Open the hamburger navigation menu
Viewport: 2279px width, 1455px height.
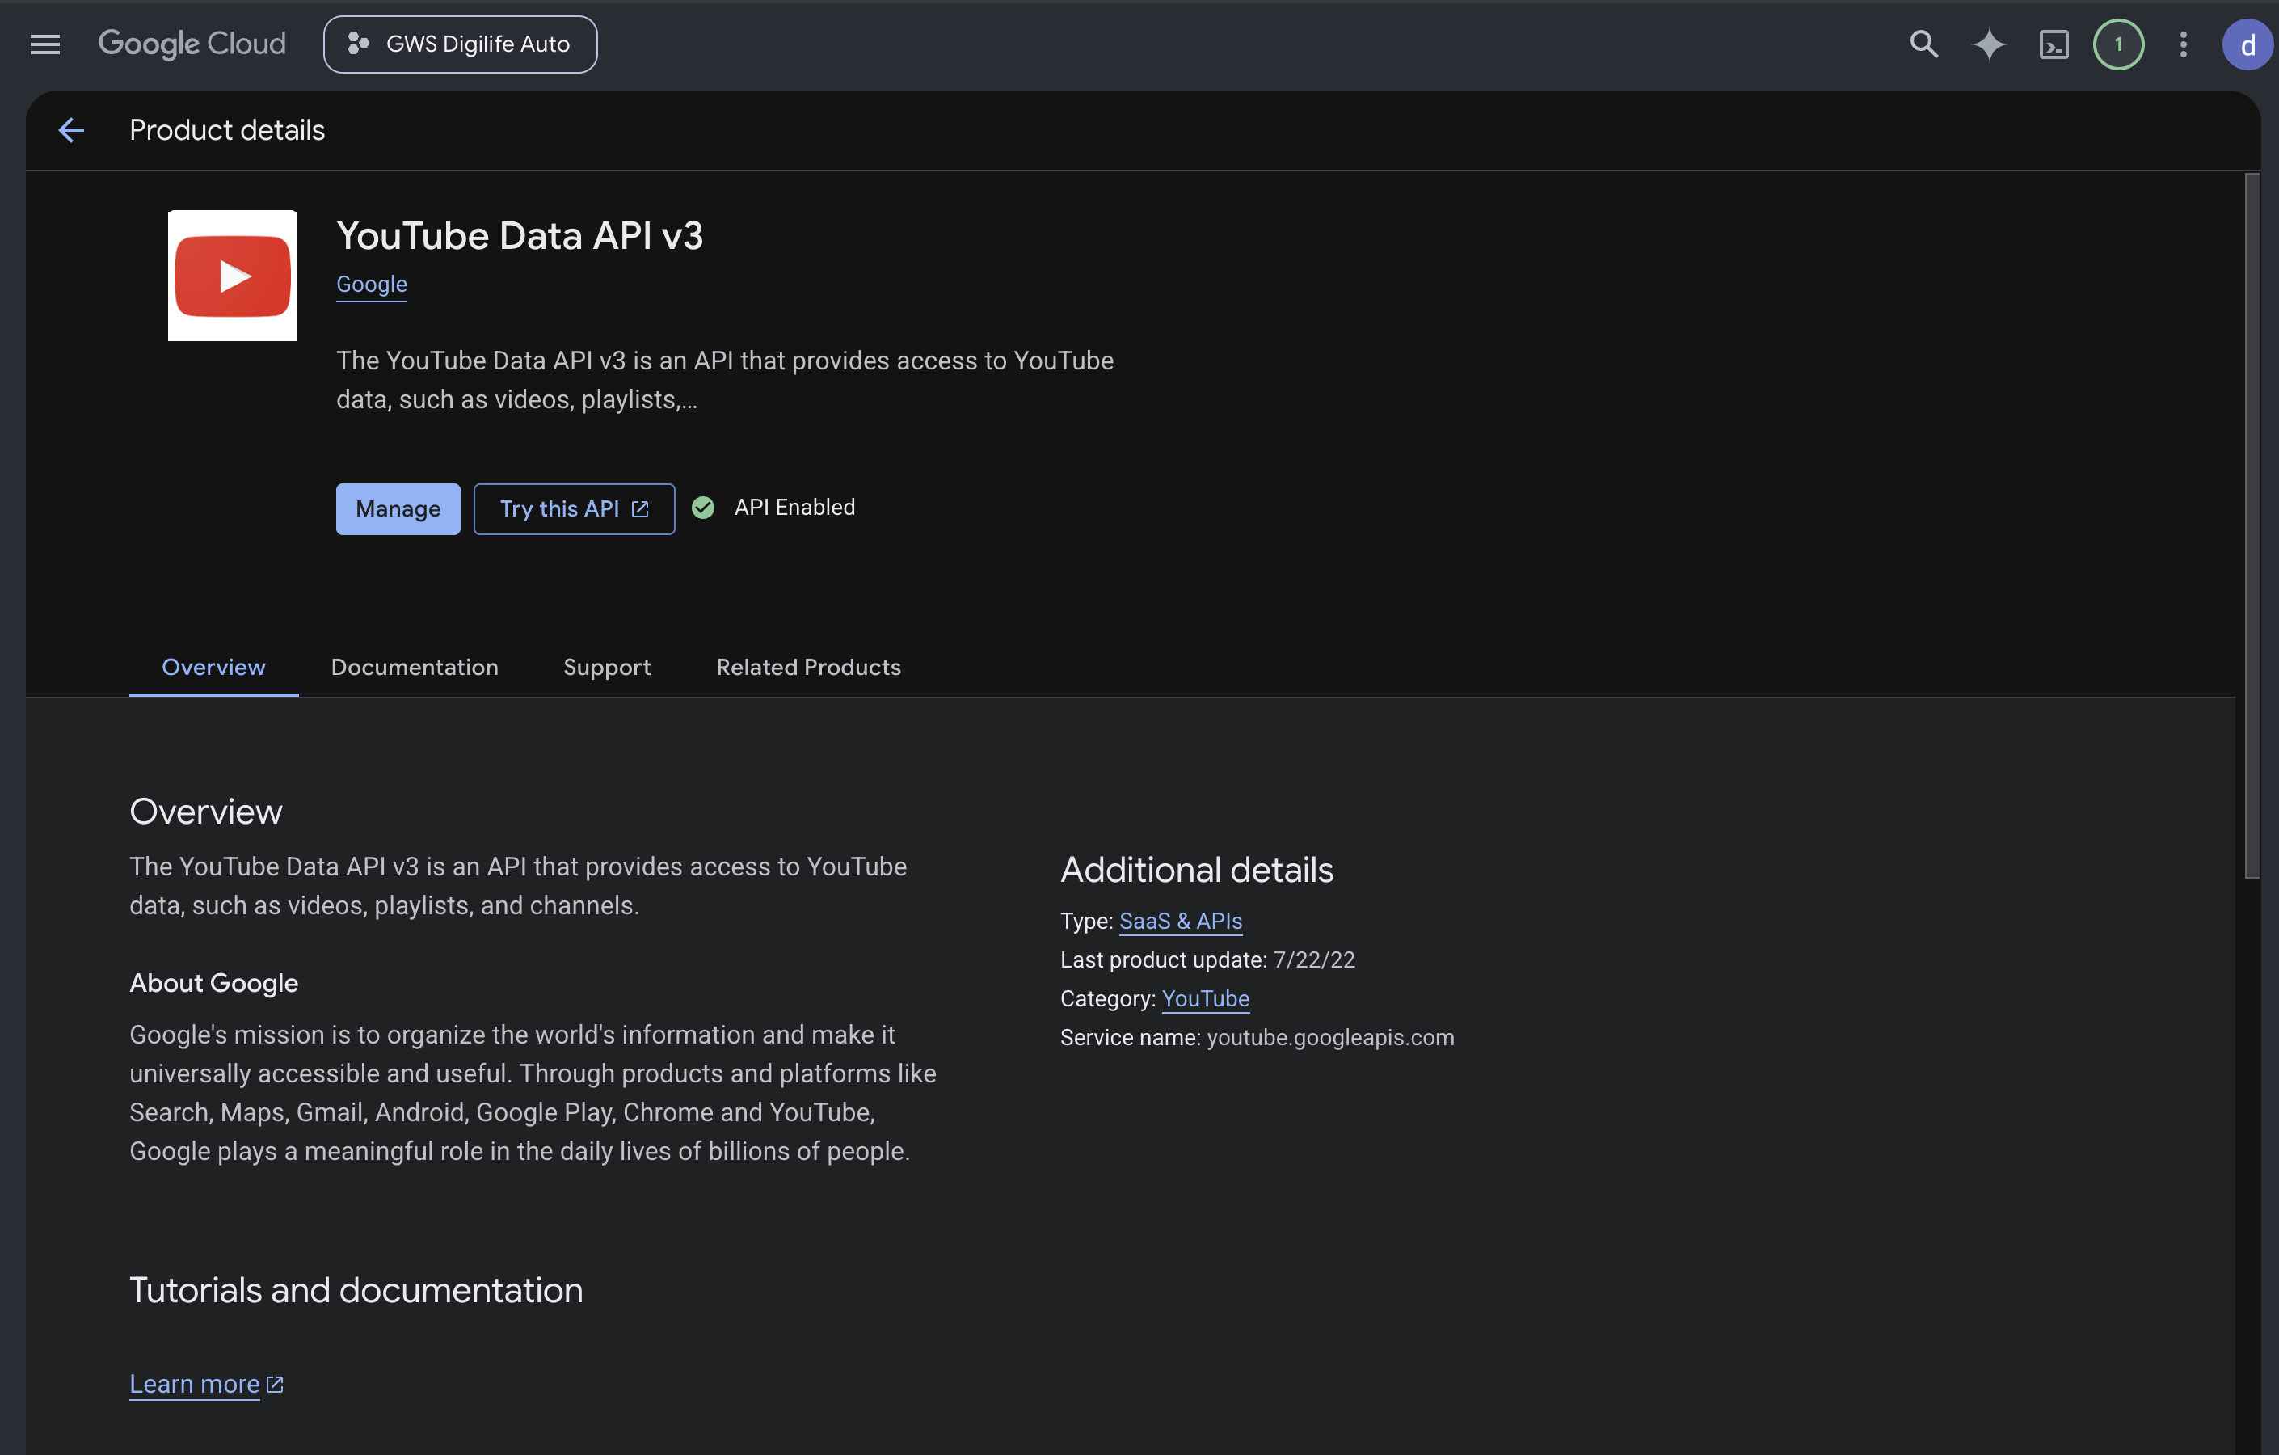point(44,44)
